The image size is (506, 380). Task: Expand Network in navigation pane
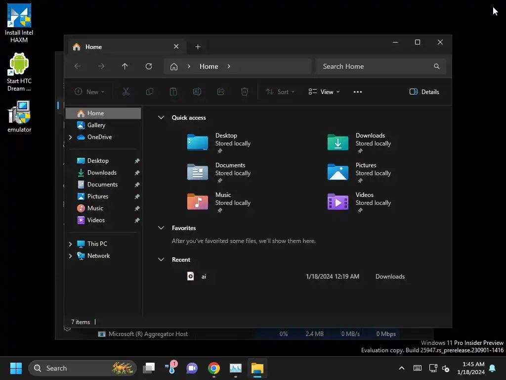[70, 256]
